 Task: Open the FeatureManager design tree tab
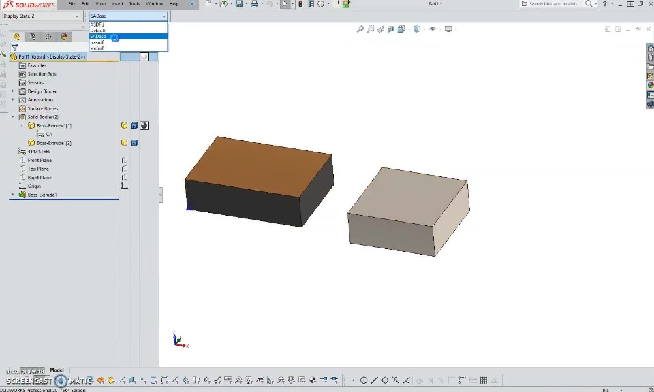point(17,37)
